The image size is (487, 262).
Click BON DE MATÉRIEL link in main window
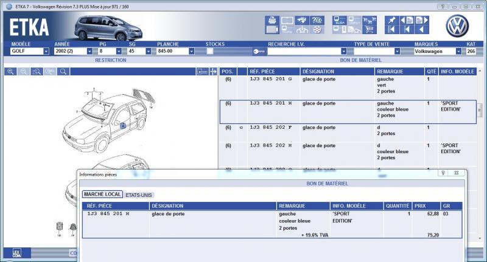coord(360,60)
